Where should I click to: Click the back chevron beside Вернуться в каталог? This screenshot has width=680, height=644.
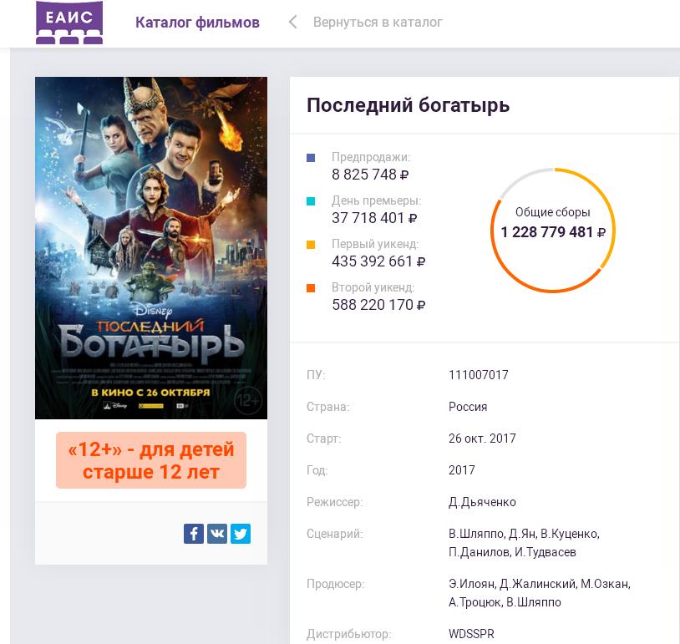(292, 23)
